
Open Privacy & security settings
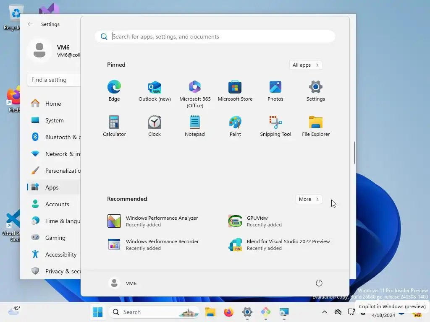click(x=53, y=271)
